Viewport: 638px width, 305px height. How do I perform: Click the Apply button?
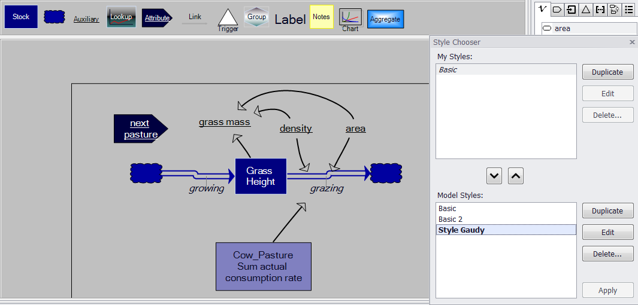click(607, 291)
